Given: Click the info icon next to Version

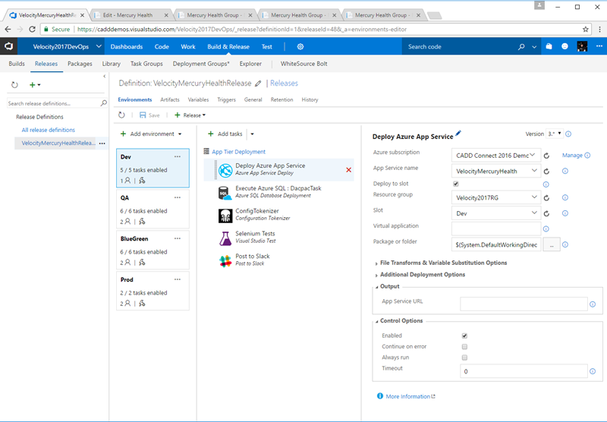Looking at the screenshot, I should 568,134.
